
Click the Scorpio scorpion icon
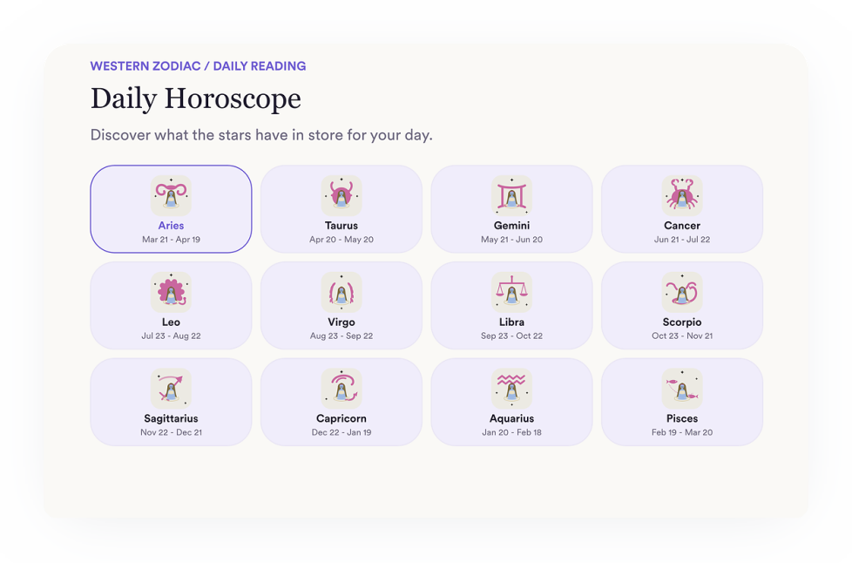[682, 292]
